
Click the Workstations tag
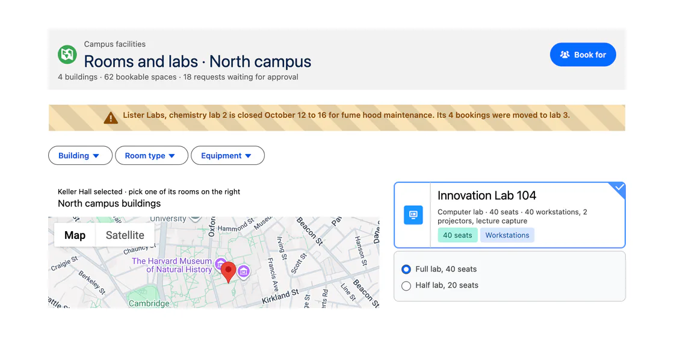point(507,235)
